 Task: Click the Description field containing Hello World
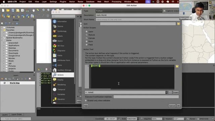click(137, 15)
